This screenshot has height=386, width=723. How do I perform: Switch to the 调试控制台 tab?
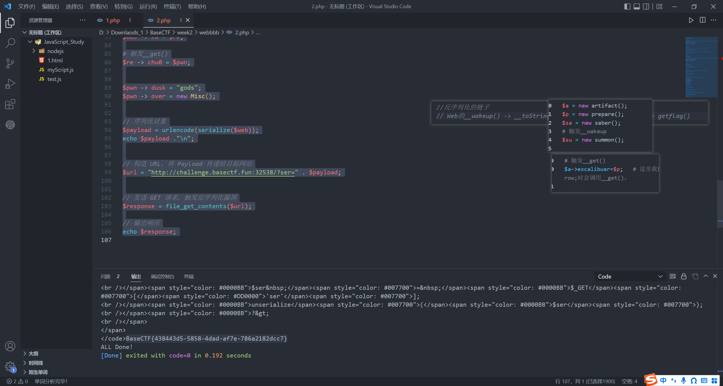pyautogui.click(x=162, y=277)
